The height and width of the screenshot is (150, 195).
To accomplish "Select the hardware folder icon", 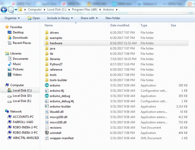I will point(47,43).
